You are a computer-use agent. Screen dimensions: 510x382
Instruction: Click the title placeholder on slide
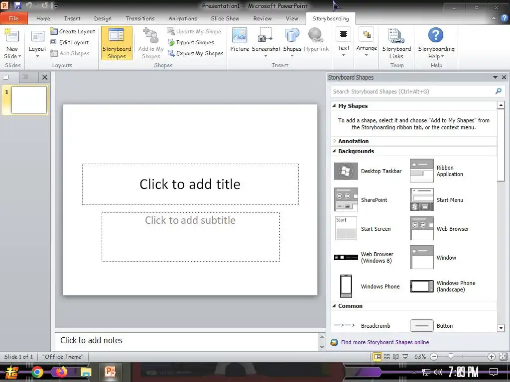pyautogui.click(x=190, y=184)
